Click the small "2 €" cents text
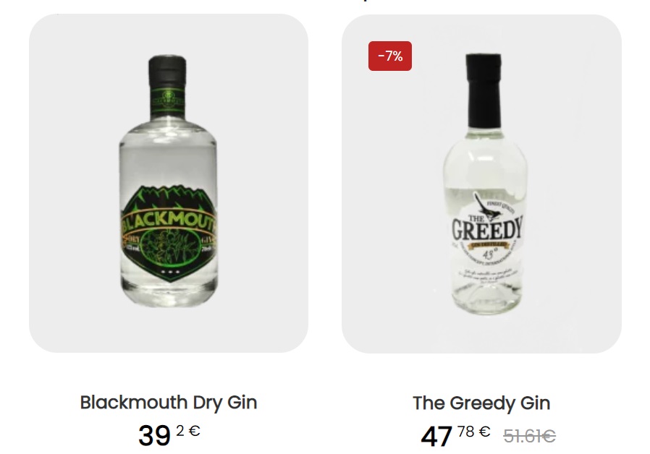 click(x=188, y=430)
